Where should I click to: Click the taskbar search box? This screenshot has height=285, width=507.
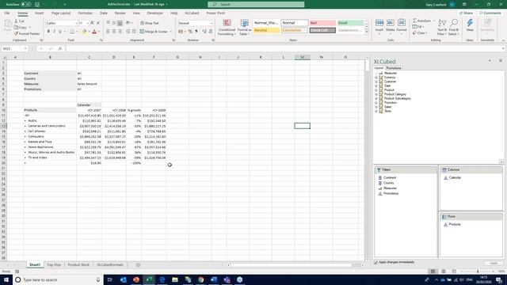point(58,279)
